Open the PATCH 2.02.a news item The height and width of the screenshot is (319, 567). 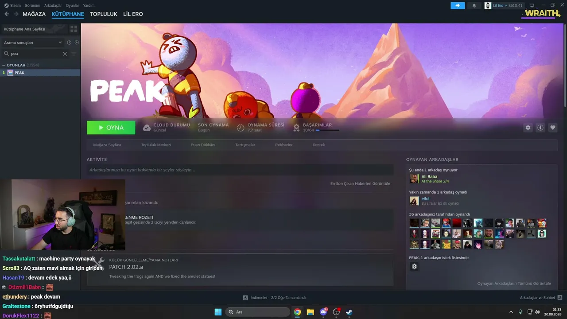240,270
